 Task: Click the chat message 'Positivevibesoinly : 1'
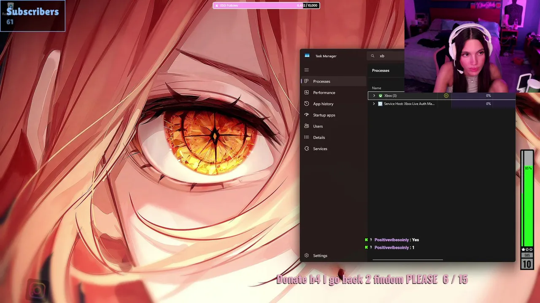[390, 247]
